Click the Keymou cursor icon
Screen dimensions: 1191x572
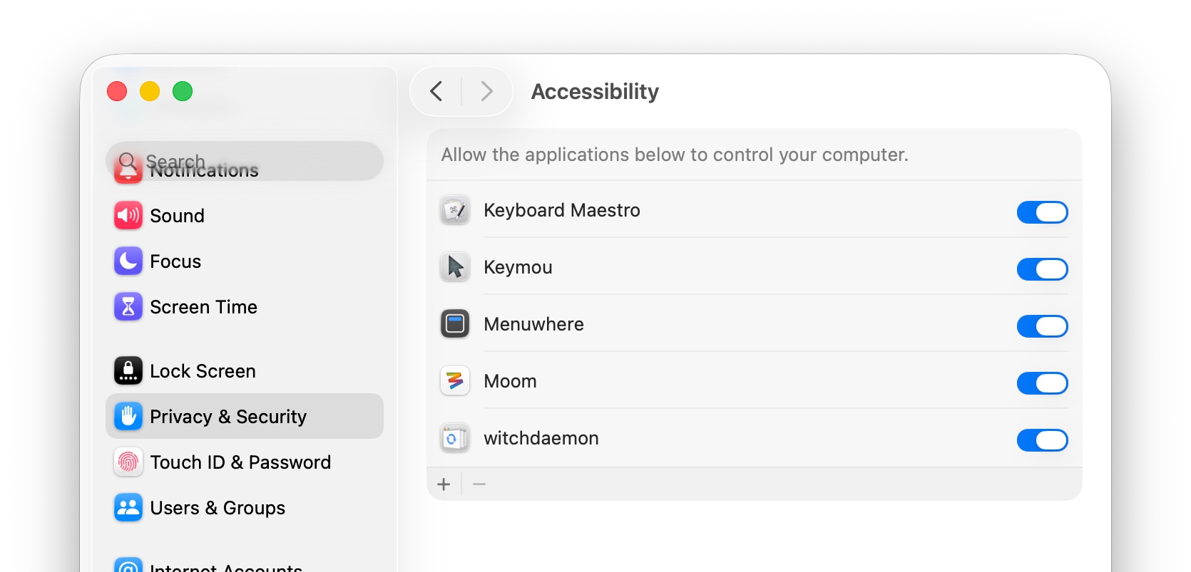(455, 267)
